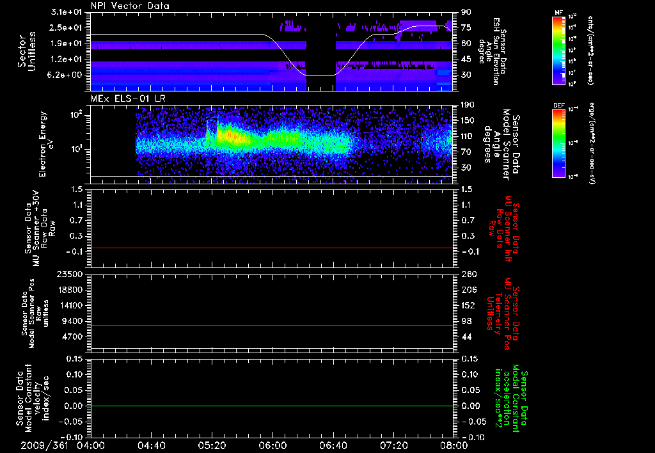Click the 9400 Scanner Pos tick label
Screen dimensions: 655x453
tap(73, 321)
